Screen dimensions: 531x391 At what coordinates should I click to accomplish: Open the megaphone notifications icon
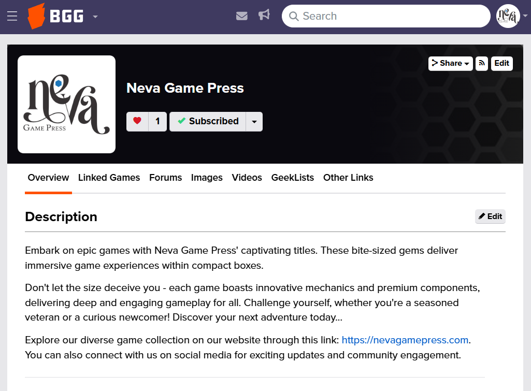264,16
